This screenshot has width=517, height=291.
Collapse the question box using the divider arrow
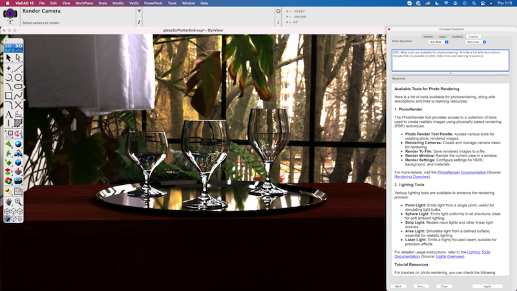click(450, 73)
